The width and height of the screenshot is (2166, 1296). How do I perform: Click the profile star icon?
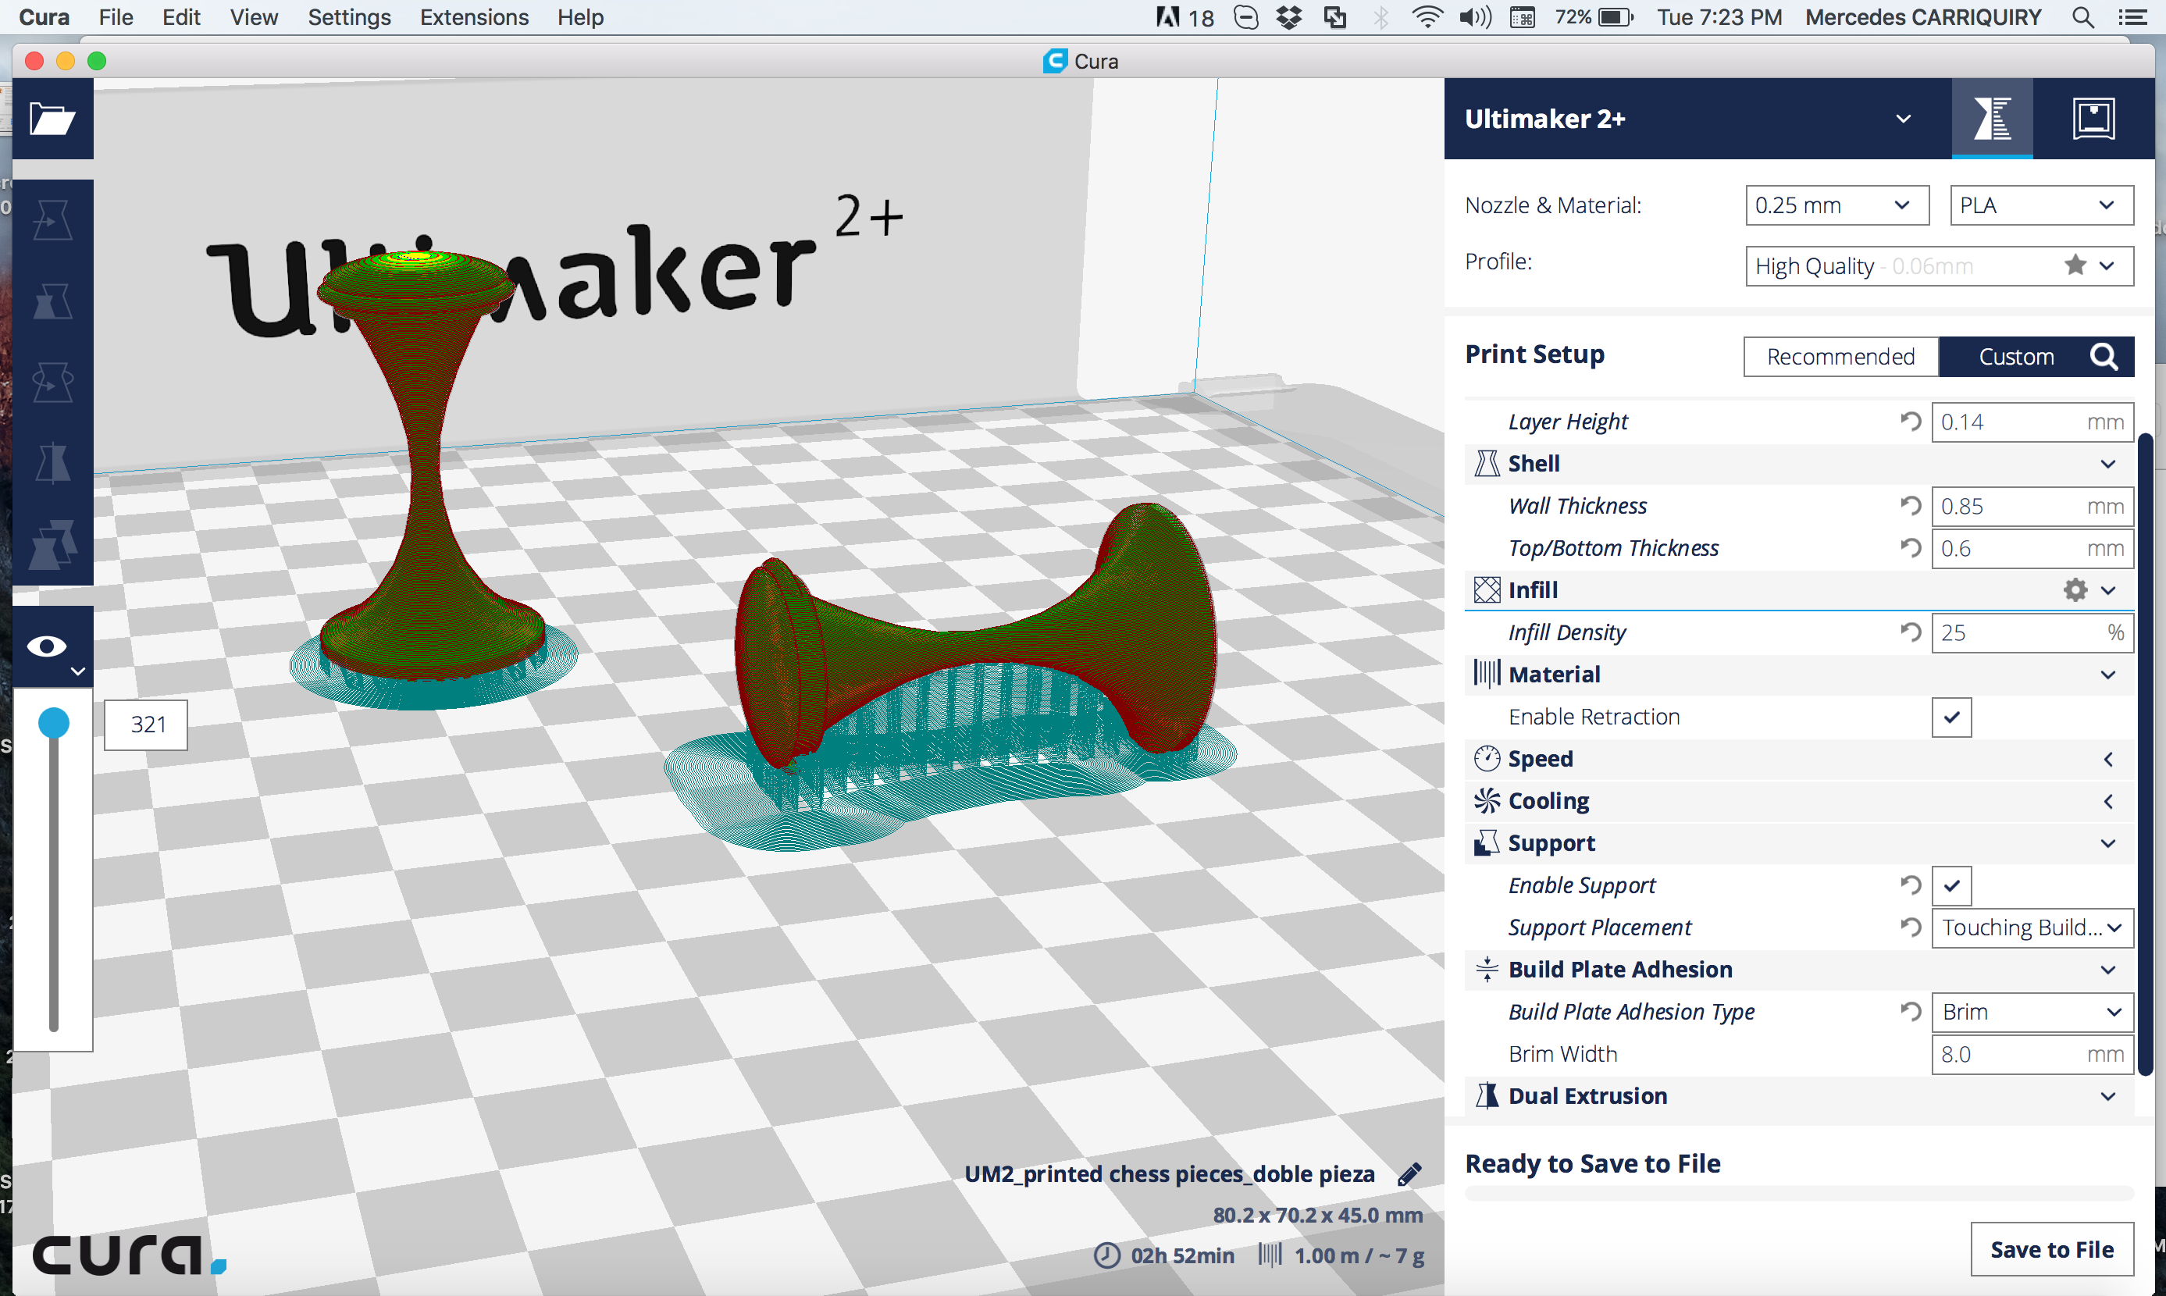2075,265
